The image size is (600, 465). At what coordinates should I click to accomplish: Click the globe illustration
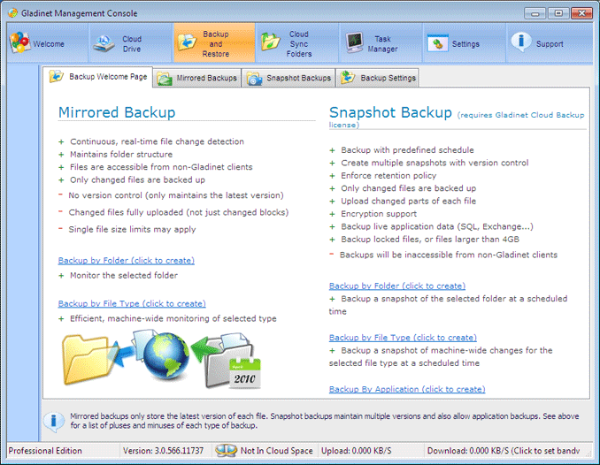click(166, 356)
